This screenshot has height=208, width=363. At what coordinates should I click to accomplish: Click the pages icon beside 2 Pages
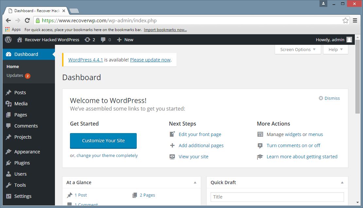click(135, 195)
